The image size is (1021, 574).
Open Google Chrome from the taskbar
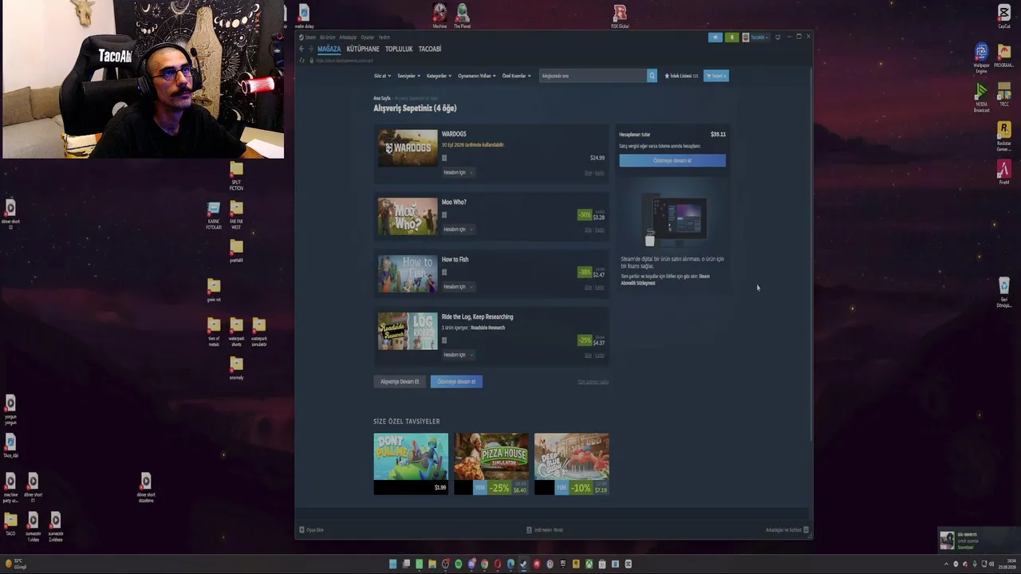tap(484, 564)
